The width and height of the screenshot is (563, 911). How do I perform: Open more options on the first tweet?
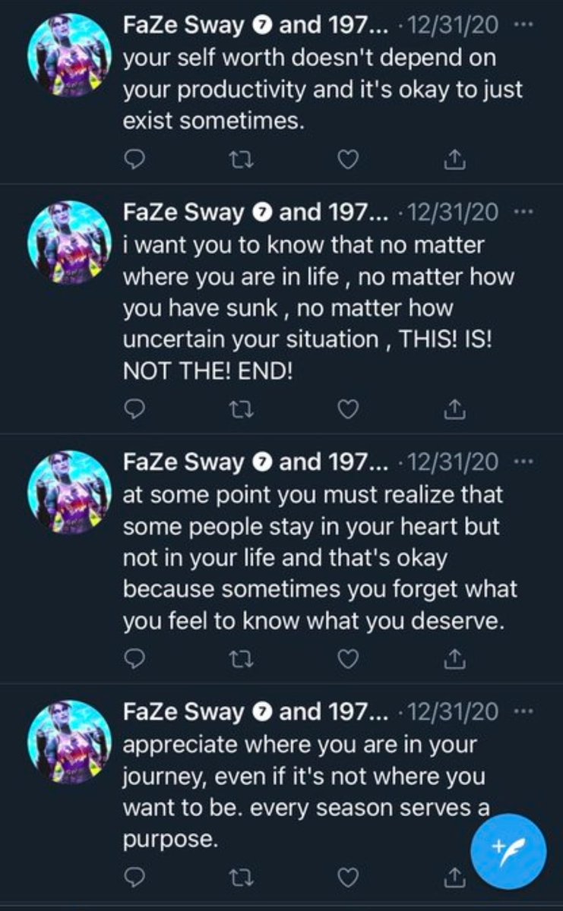tap(523, 24)
